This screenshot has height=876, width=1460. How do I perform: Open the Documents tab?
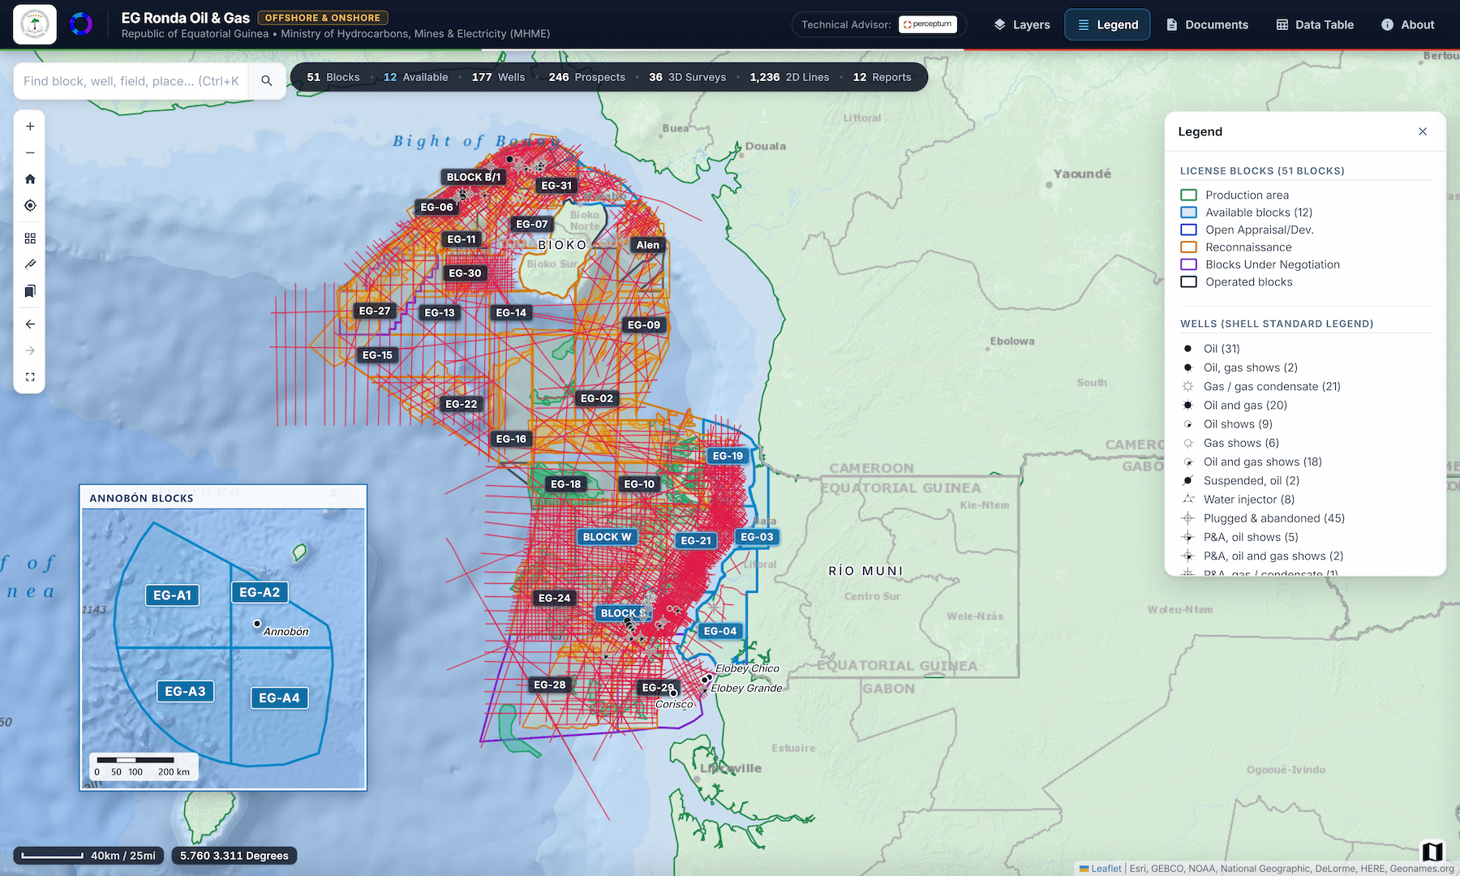pyautogui.click(x=1208, y=24)
